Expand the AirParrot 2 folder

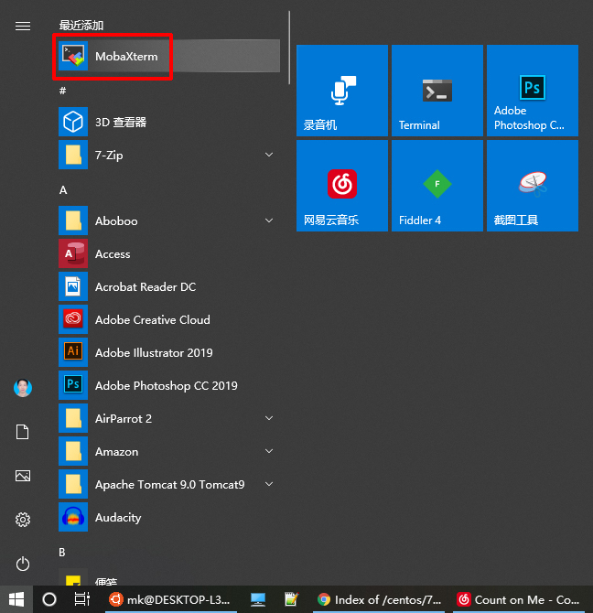pyautogui.click(x=269, y=418)
